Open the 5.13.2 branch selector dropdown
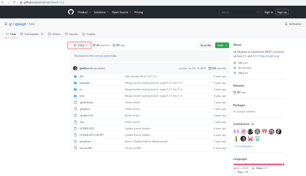306x176 pixels. [x=81, y=45]
